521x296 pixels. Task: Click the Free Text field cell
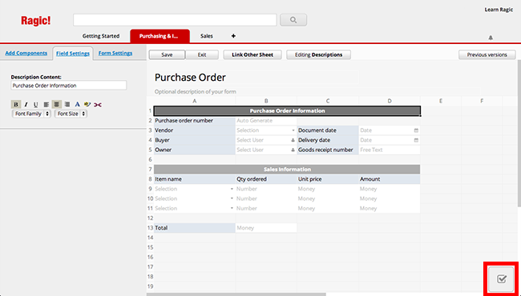click(x=390, y=150)
